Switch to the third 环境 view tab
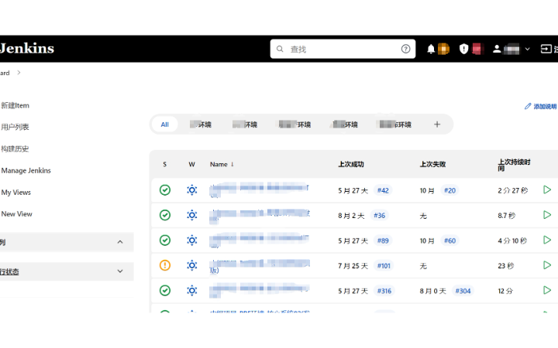 coord(294,125)
